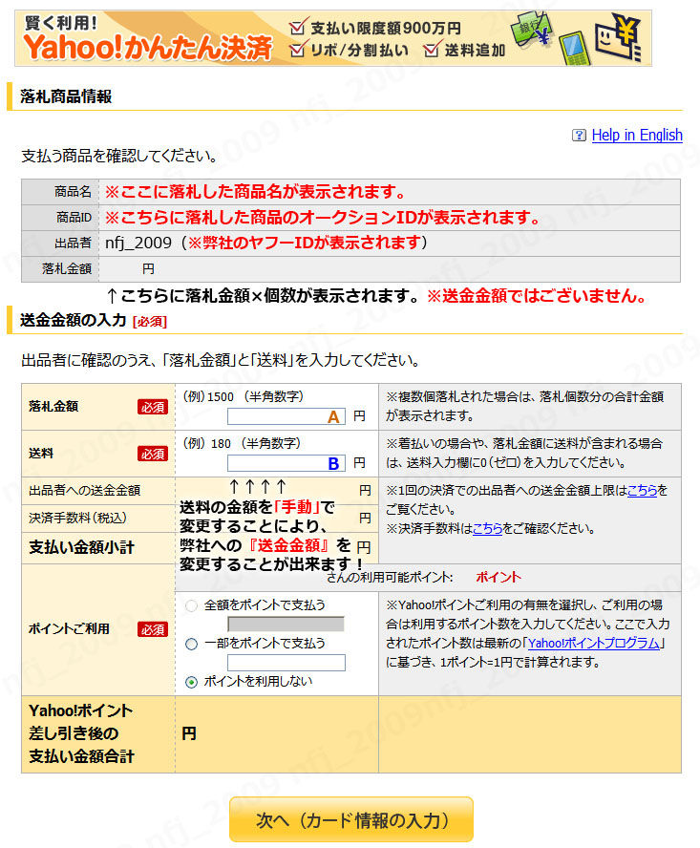700x848 pixels.
Task: Open the Help in English link
Action: pos(637,135)
